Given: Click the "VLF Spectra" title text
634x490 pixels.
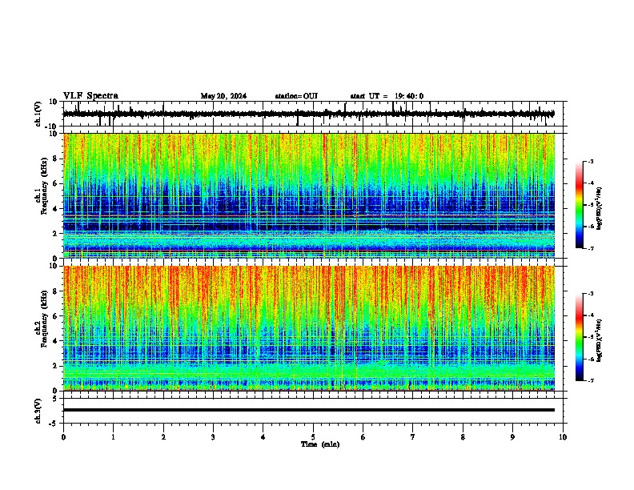Looking at the screenshot, I should pos(90,96).
